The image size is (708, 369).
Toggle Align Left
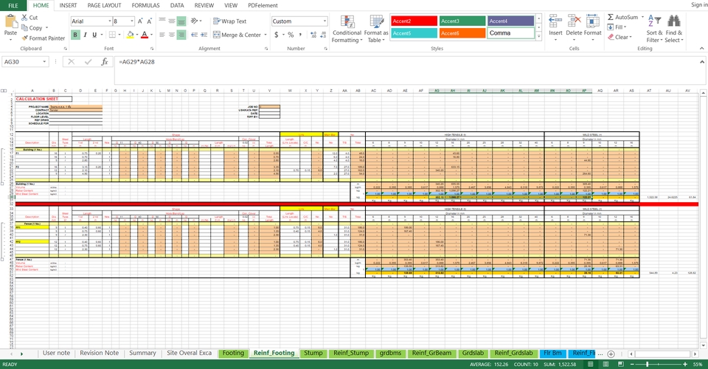point(162,35)
